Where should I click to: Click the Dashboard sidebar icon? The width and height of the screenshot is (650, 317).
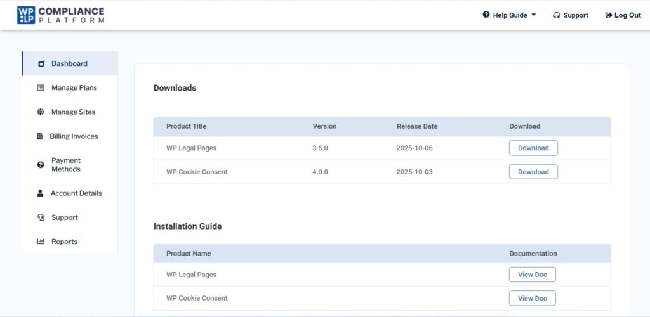click(x=41, y=64)
